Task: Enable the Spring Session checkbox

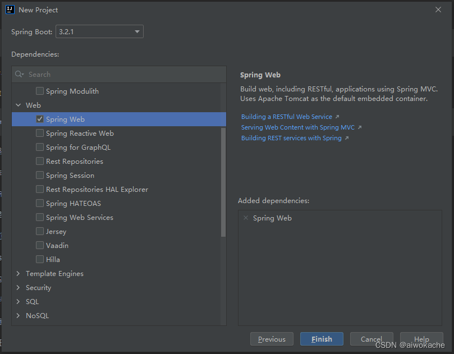Action: point(40,175)
